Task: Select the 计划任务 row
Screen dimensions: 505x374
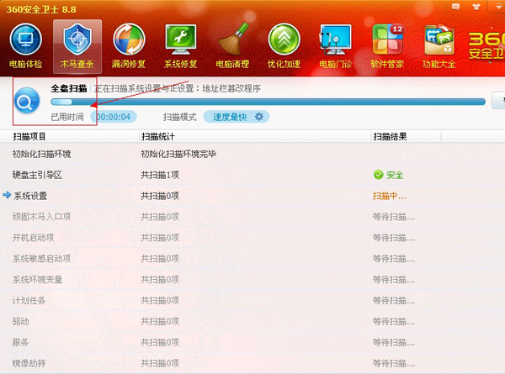Action: click(x=252, y=300)
